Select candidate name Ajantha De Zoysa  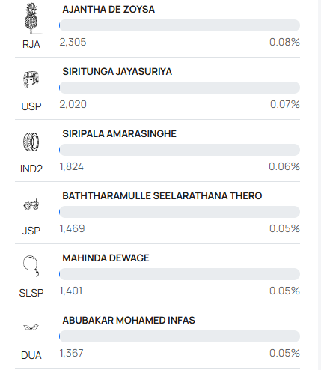[108, 10]
